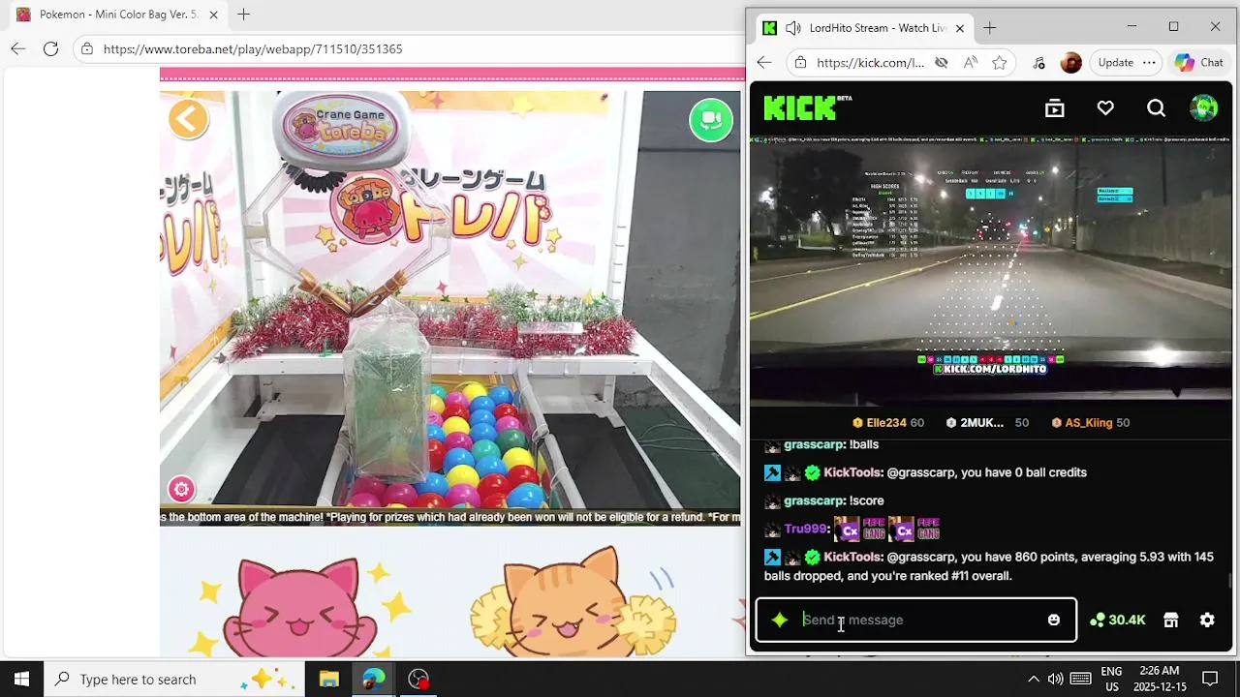Open Copilot Chat in Edge
The width and height of the screenshot is (1240, 697).
tap(1199, 62)
